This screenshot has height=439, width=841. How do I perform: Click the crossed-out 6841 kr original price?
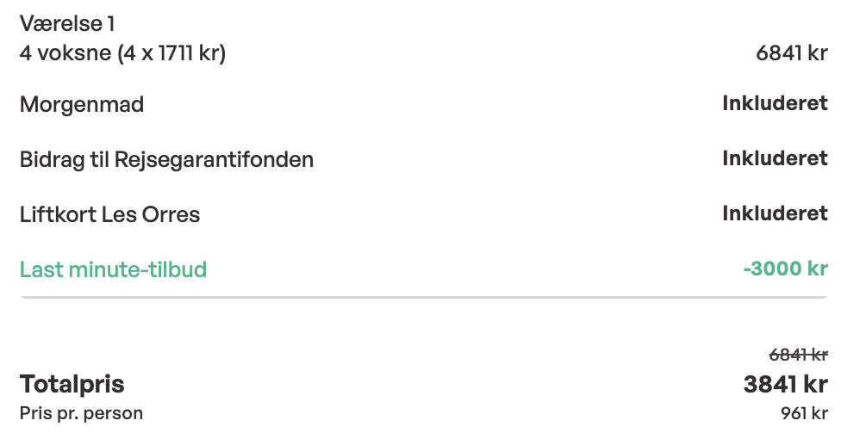[798, 354]
